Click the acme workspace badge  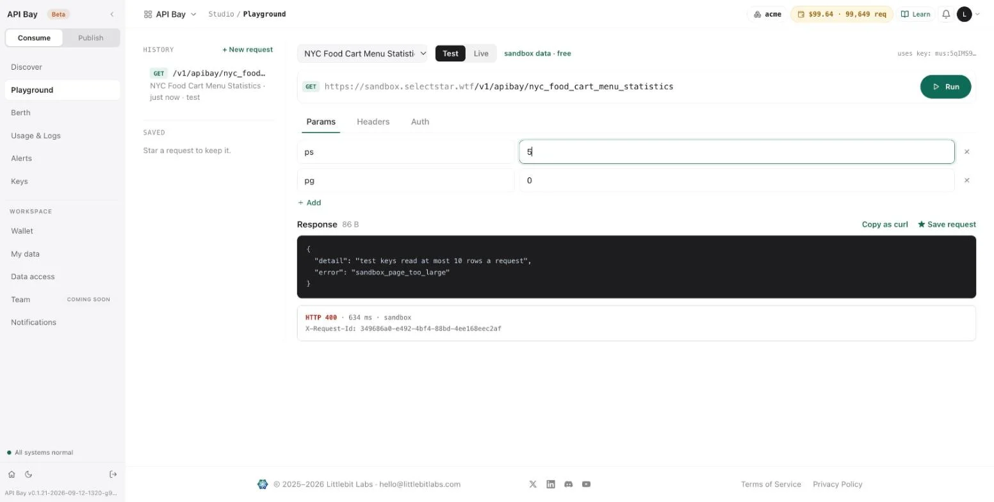767,14
